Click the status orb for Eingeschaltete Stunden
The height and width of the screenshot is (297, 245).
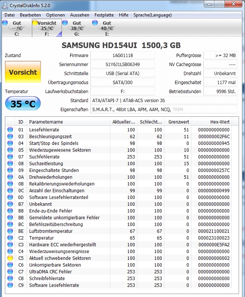coord(10,170)
